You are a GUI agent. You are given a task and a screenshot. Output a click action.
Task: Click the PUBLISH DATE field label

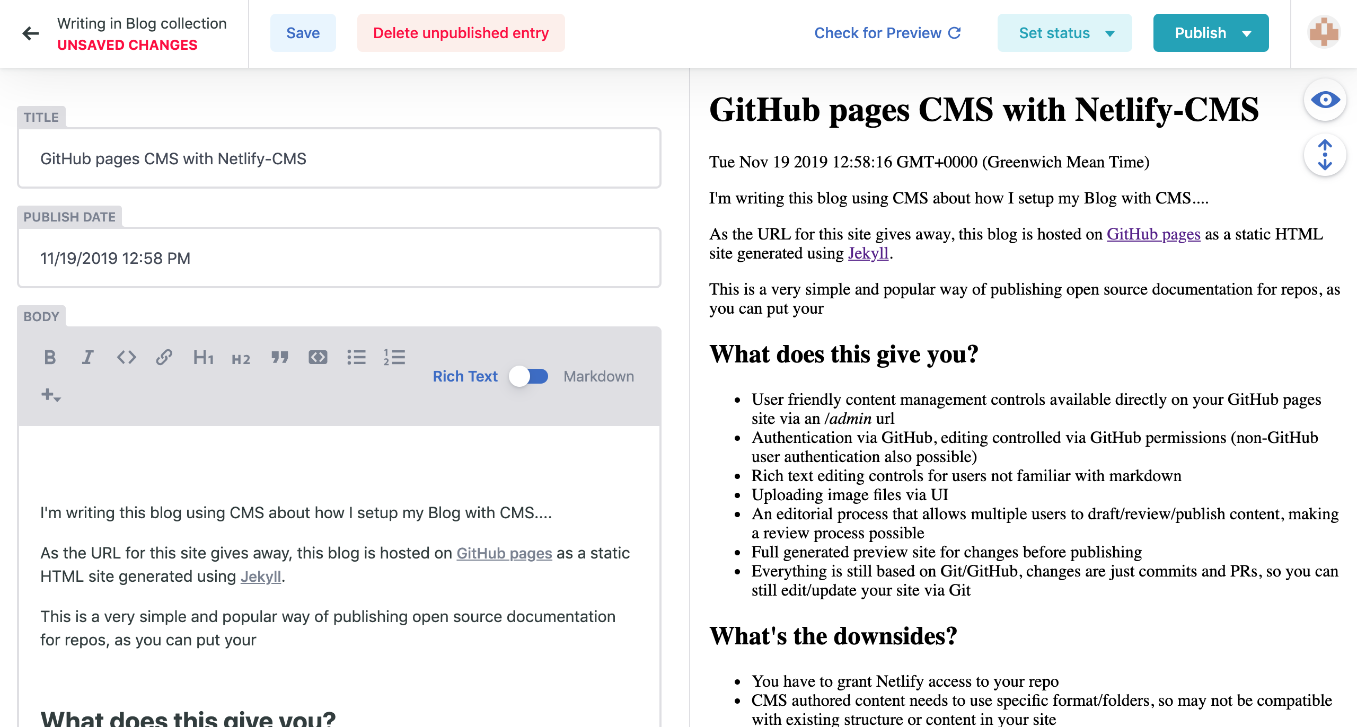point(69,217)
